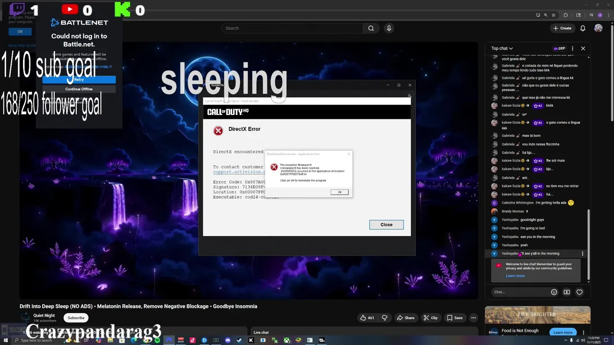
Task: Click the heart reaction icon in chat
Action: 579,292
